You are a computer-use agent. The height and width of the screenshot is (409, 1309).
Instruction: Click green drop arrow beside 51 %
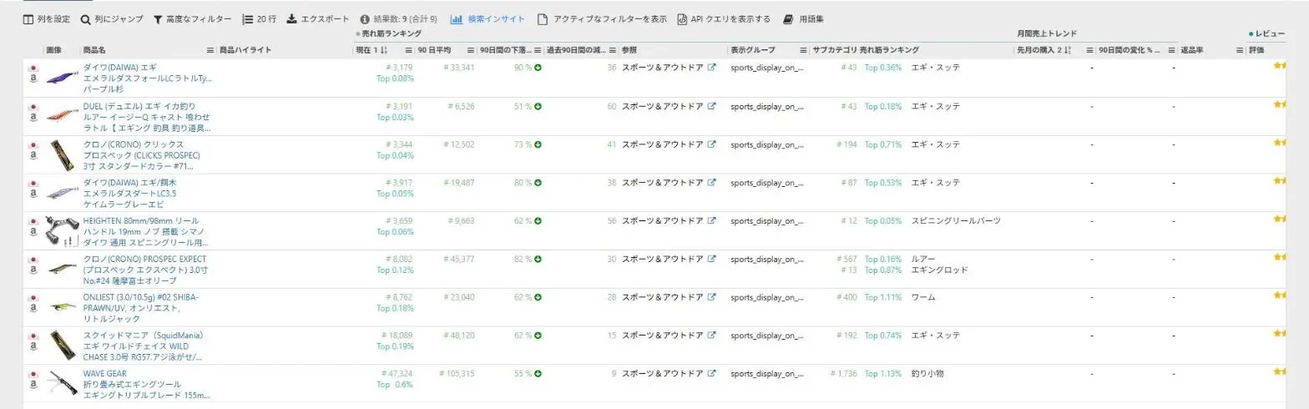coord(538,106)
